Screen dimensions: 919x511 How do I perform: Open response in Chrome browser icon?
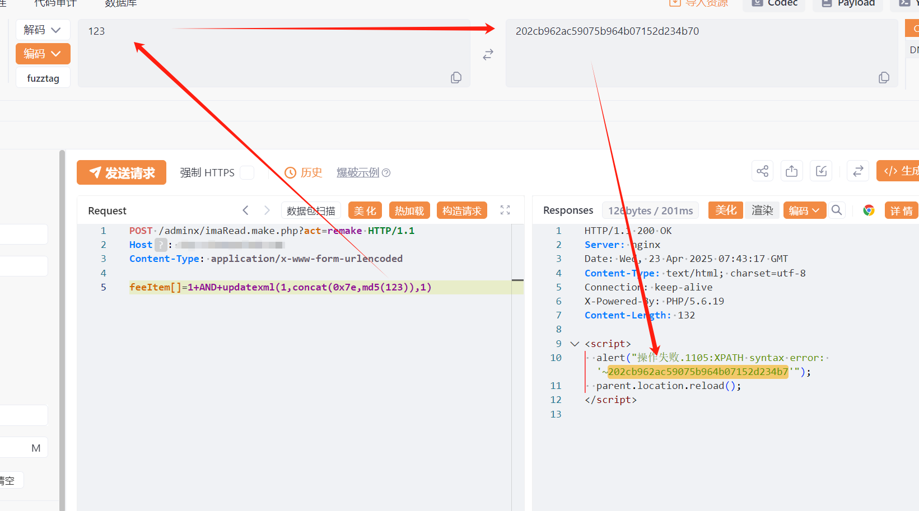[x=869, y=210]
